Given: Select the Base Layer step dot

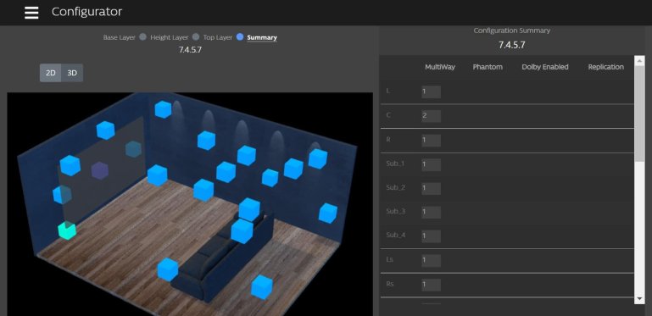Looking at the screenshot, I should 142,37.
